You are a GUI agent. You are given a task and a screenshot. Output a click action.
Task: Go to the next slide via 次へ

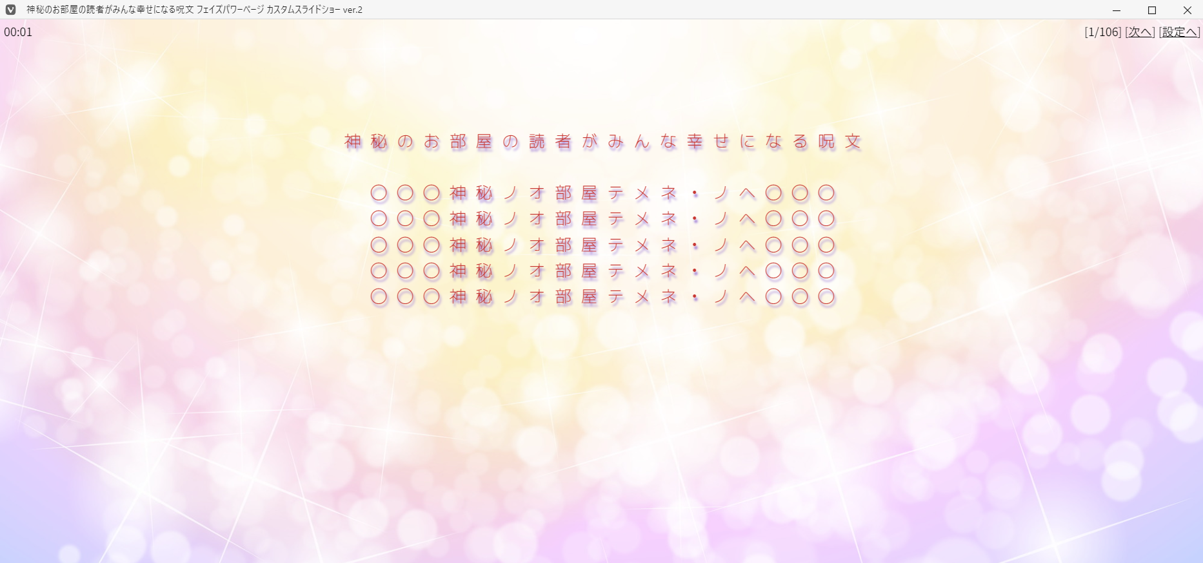pyautogui.click(x=1140, y=32)
